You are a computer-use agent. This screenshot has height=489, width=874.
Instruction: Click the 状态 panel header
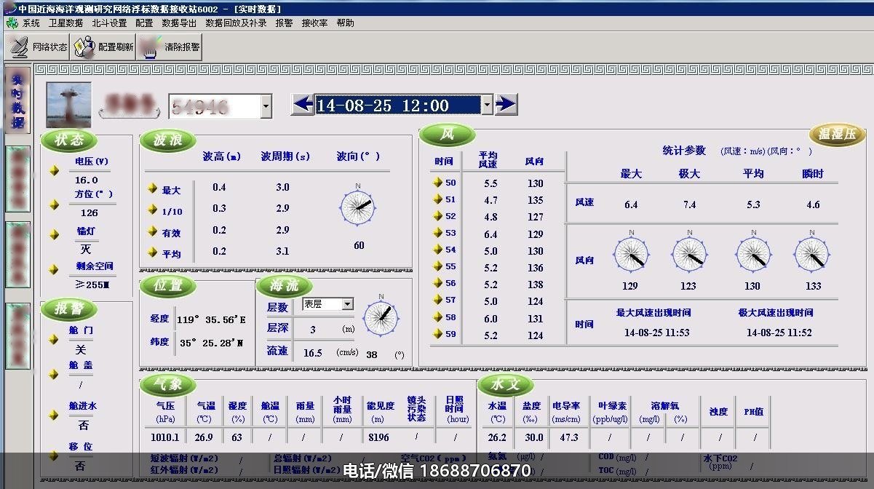[x=70, y=140]
